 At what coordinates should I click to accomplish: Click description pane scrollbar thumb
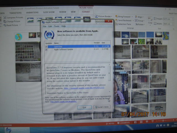[x=109, y=73]
